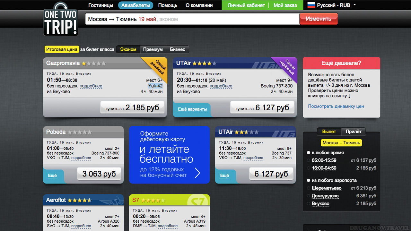This screenshot has width=411, height=231.
Task: Click the Aeroflot star rating
Action: (x=80, y=200)
